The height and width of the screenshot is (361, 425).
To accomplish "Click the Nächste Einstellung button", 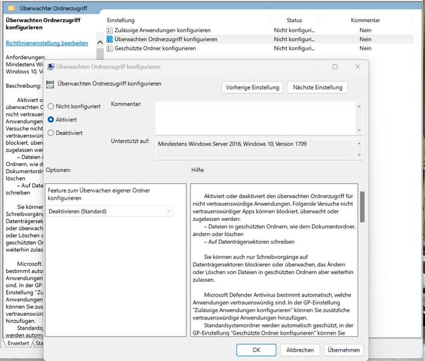I will [317, 87].
